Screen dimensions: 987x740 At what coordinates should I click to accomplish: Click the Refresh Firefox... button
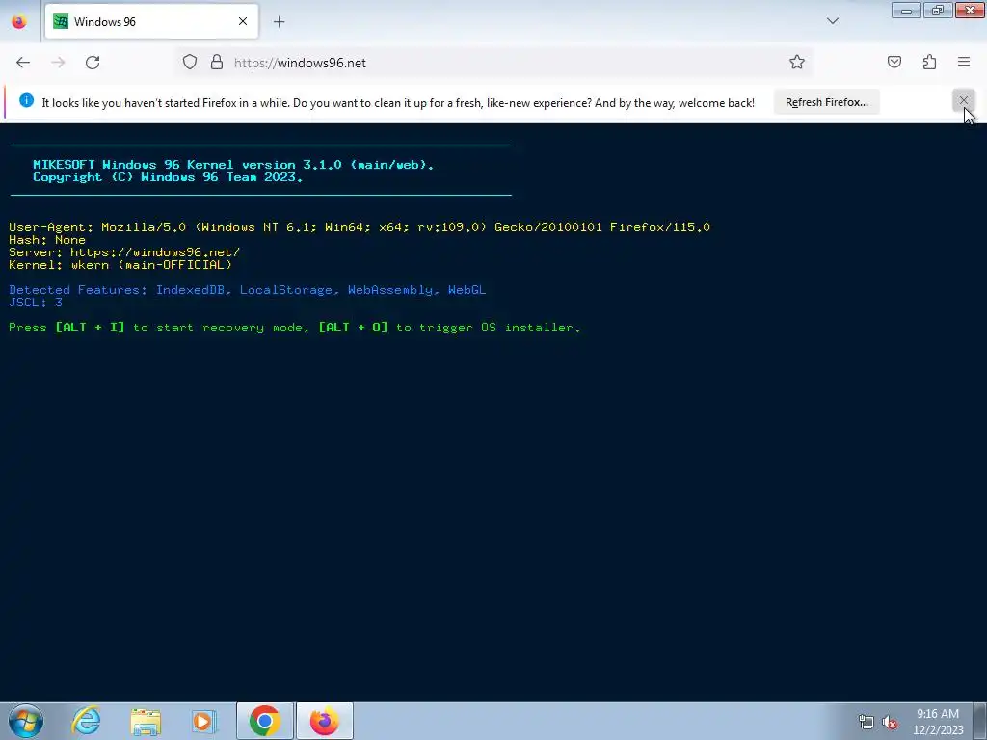tap(826, 102)
